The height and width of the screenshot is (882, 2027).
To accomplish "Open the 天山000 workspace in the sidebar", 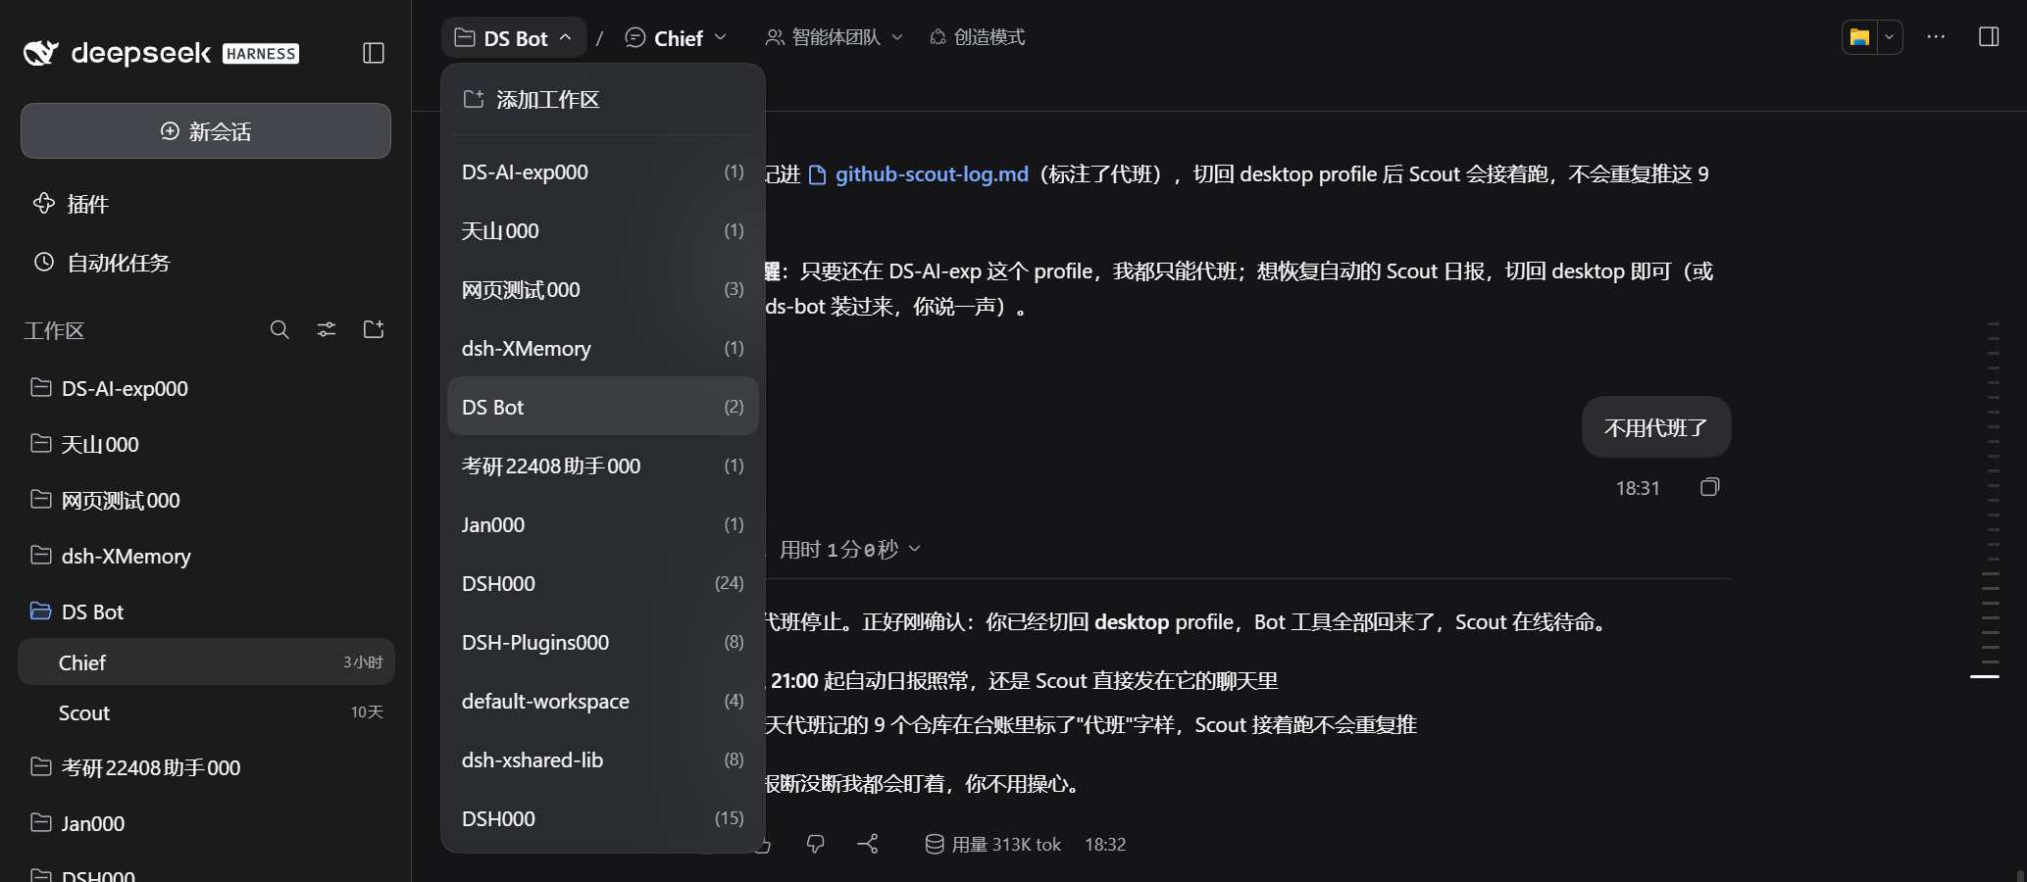I will (206, 444).
